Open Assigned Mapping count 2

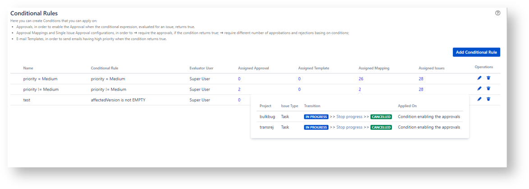360,89
